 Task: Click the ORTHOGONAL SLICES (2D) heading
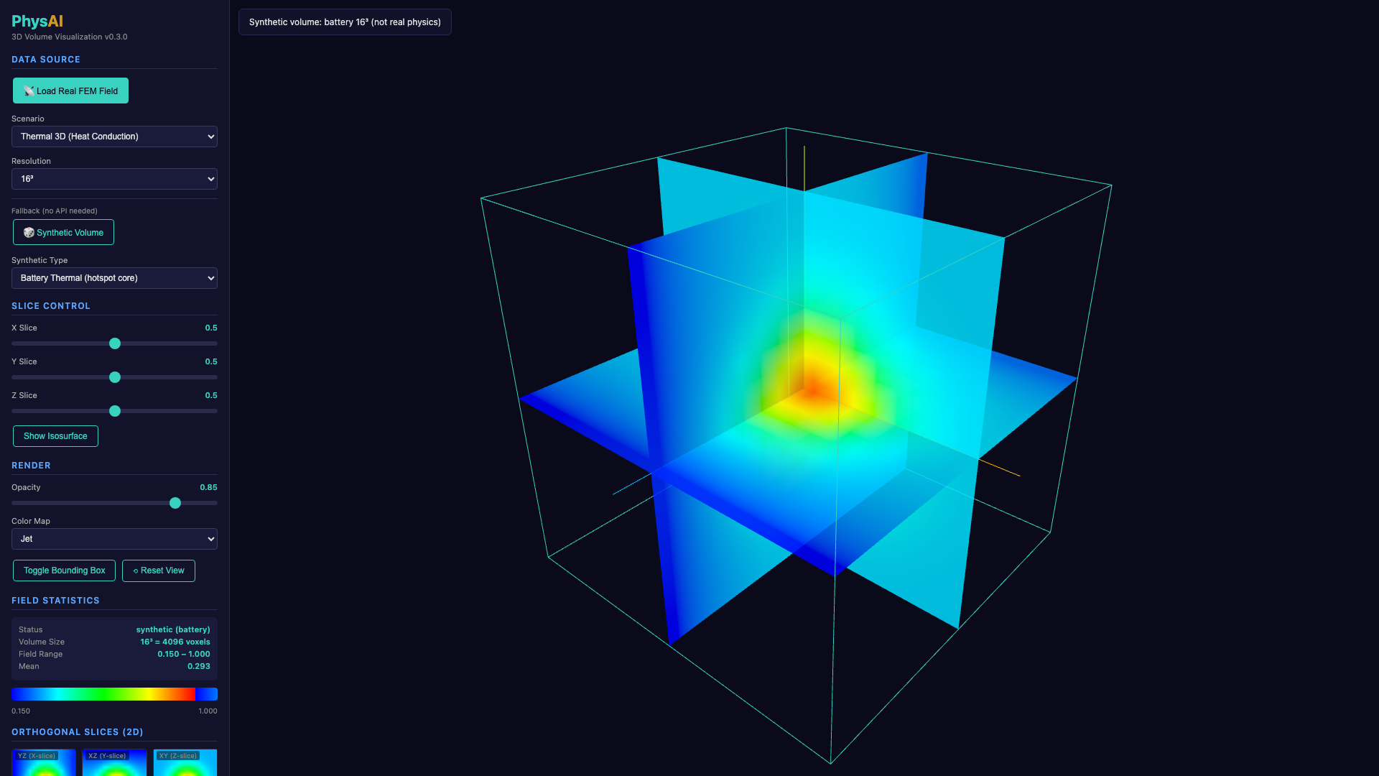(77, 732)
